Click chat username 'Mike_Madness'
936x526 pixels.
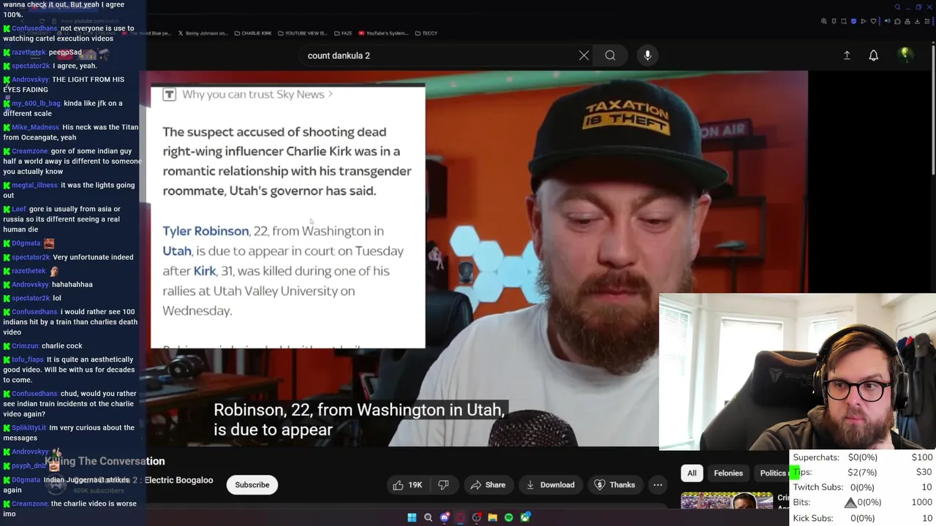coord(35,127)
